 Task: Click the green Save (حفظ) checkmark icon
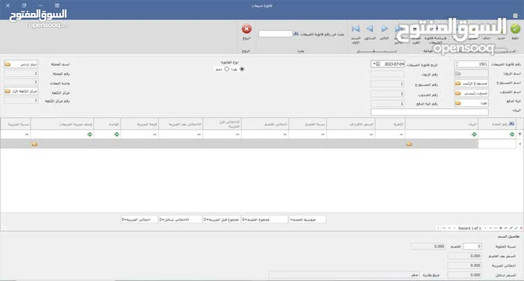coord(515,29)
